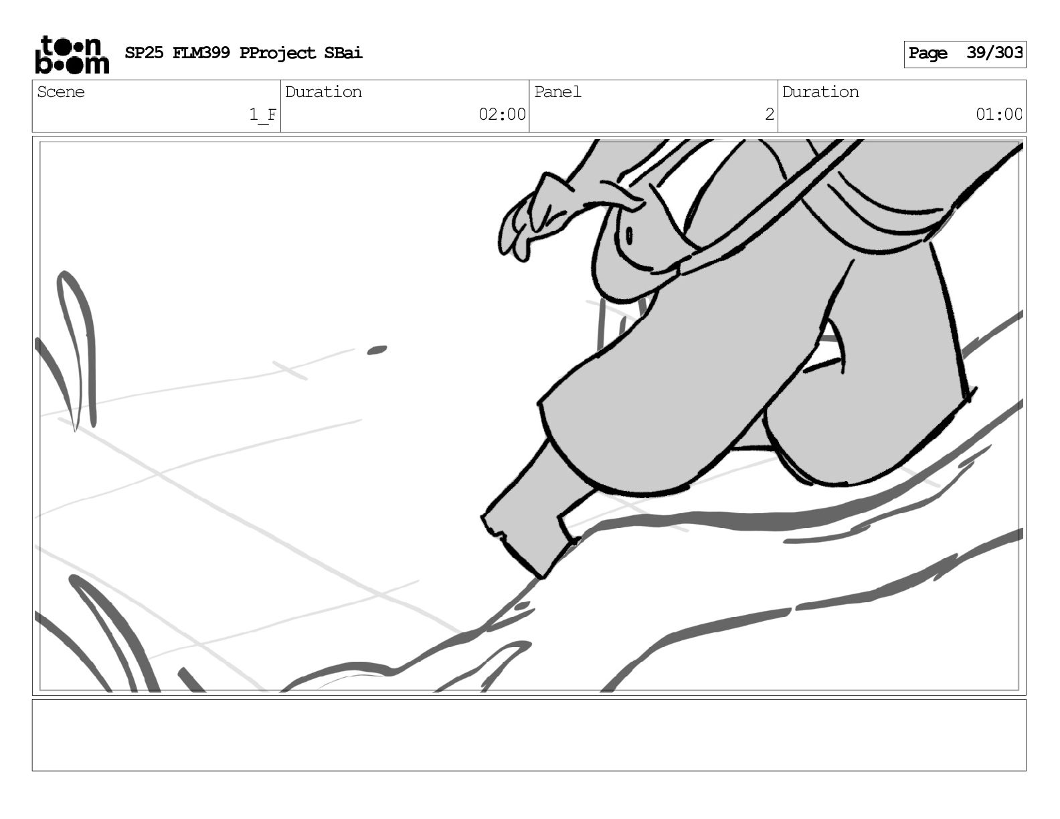The height and width of the screenshot is (819, 1060).
Task: Select the scene value '1_F'
Action: [263, 114]
